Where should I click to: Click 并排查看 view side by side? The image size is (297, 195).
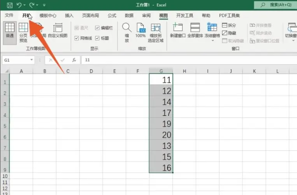pos(261,25)
